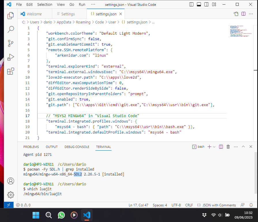Screen dimensions: 258x222
Task: Open errors and warnings count in status bar
Action: 23,205
